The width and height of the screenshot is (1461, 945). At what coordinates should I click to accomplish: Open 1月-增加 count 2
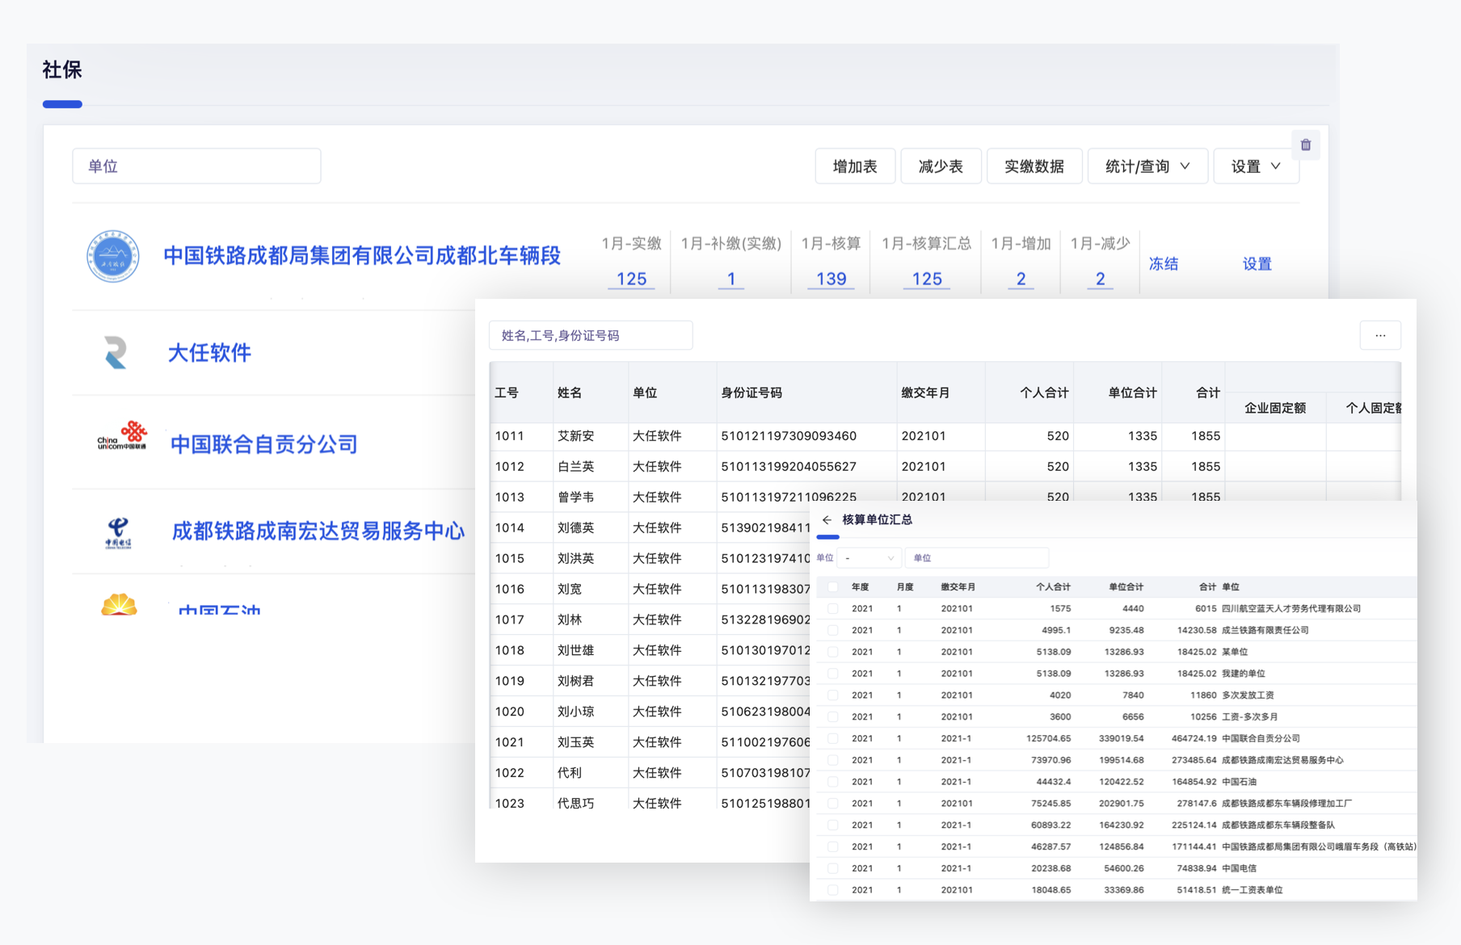point(1021,279)
